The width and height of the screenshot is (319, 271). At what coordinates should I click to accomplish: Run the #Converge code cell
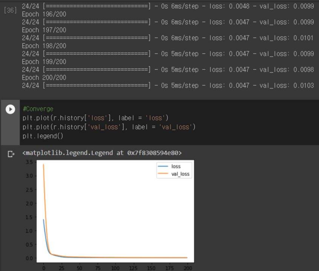[11, 109]
